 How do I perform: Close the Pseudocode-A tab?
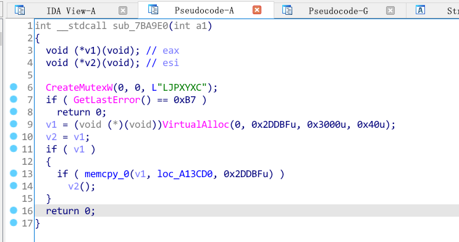point(257,10)
